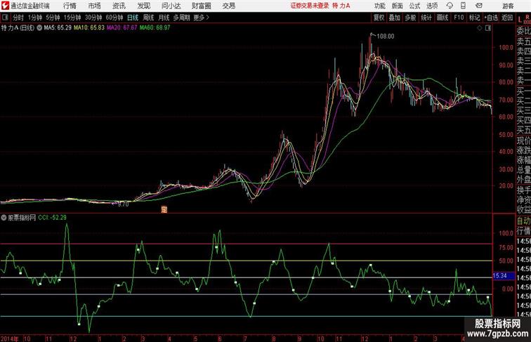
Task: Toggle the right sidebar panel icon
Action: pos(488,28)
